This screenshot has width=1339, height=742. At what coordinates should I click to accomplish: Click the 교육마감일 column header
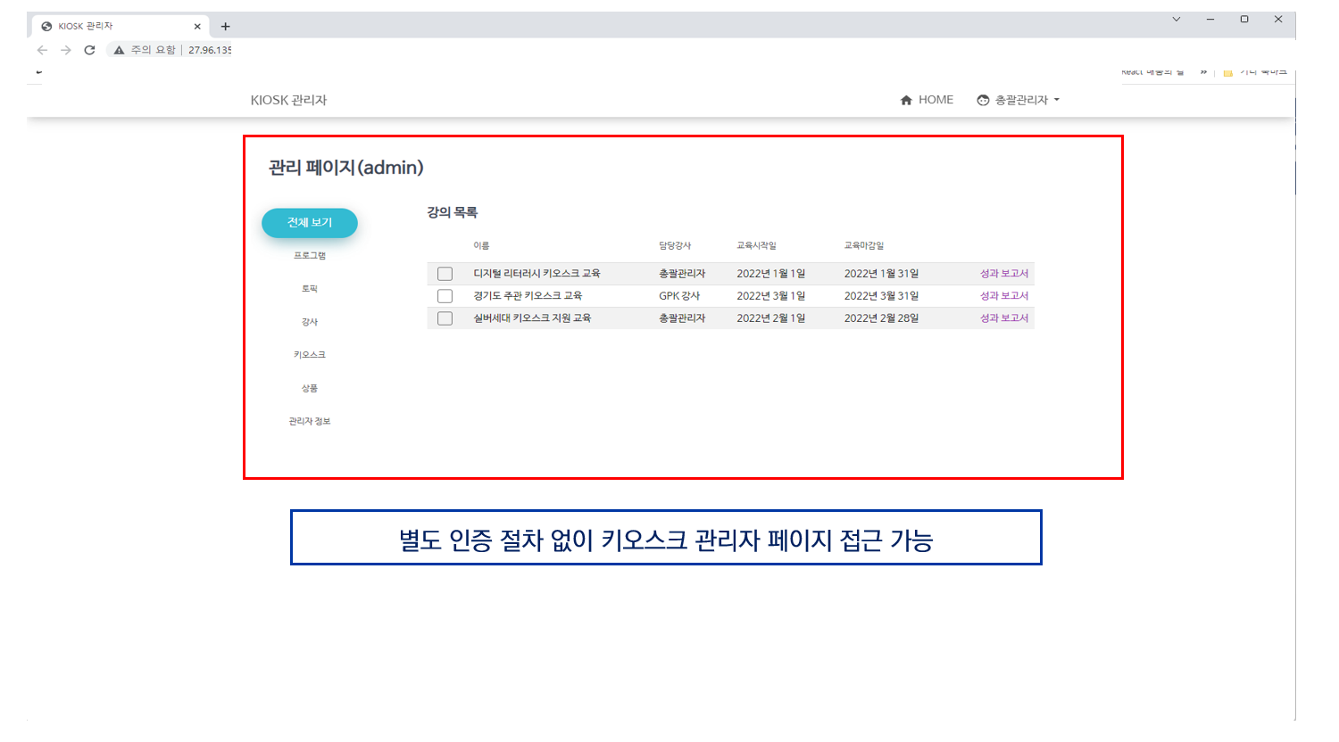pos(864,246)
